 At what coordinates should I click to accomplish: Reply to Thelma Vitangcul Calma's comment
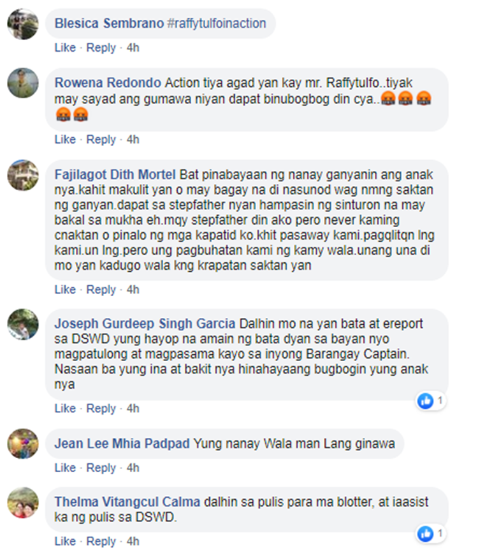coord(101,541)
